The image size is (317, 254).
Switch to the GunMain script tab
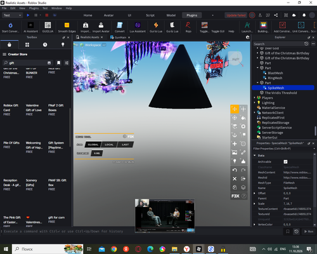click(x=120, y=37)
